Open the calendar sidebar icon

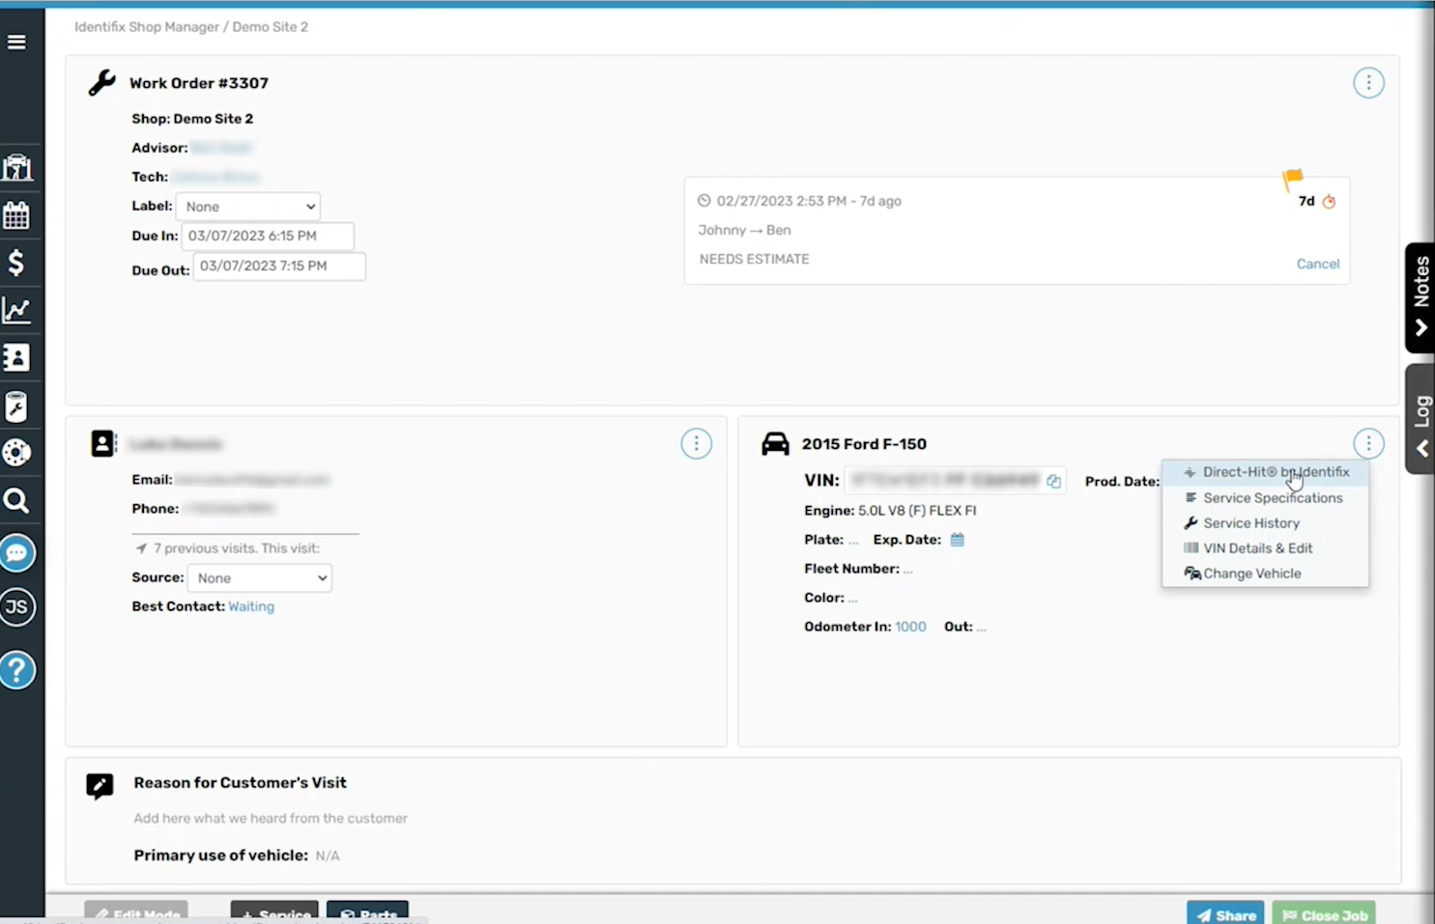tap(16, 215)
